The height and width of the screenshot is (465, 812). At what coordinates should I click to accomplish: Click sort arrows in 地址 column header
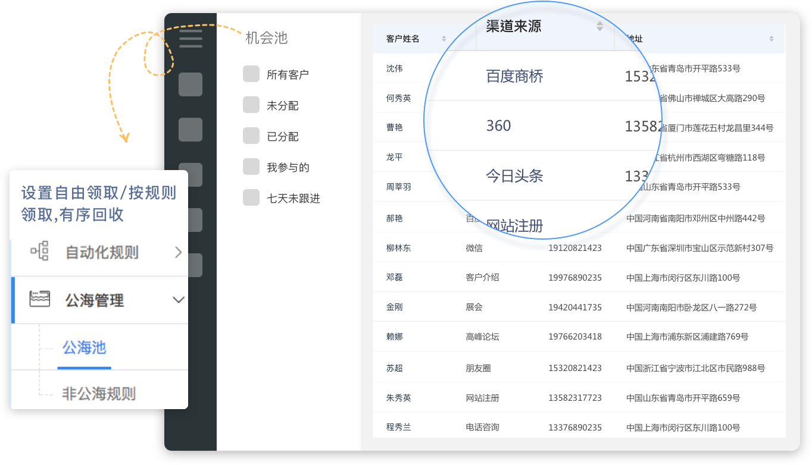click(772, 39)
